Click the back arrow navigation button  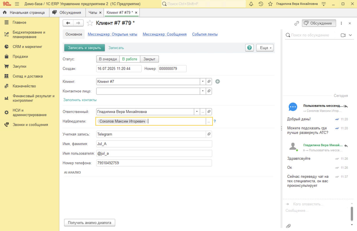68,23
